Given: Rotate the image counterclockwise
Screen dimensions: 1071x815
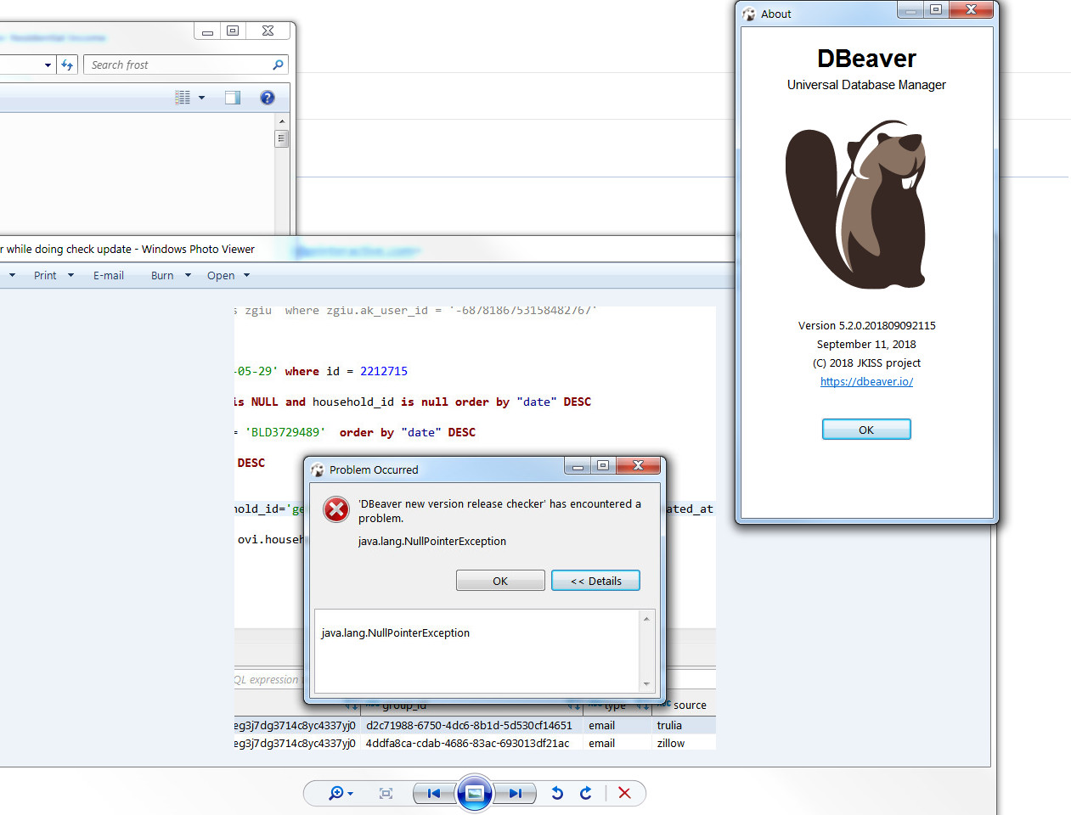Looking at the screenshot, I should pyautogui.click(x=557, y=793).
